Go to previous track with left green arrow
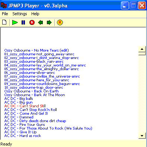This screenshot has width=147, height=147. [x=41, y=23]
